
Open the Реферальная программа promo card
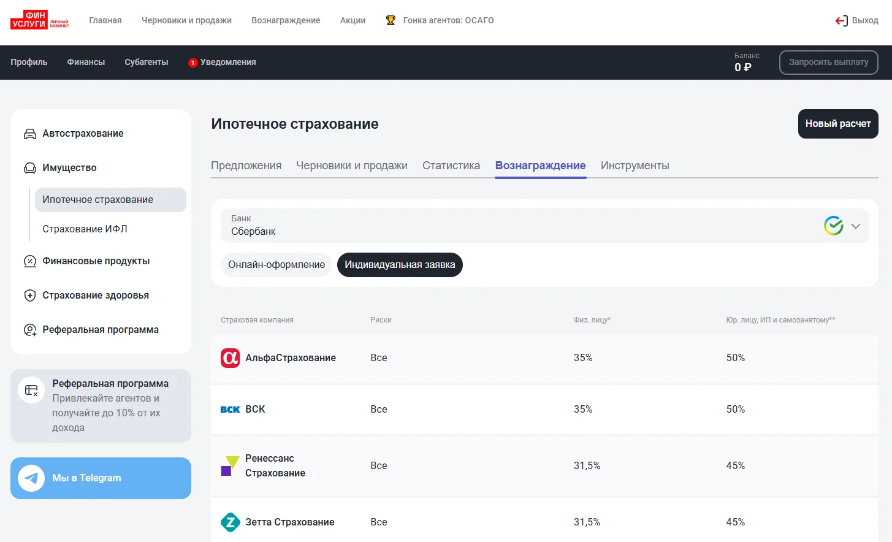coord(101,406)
